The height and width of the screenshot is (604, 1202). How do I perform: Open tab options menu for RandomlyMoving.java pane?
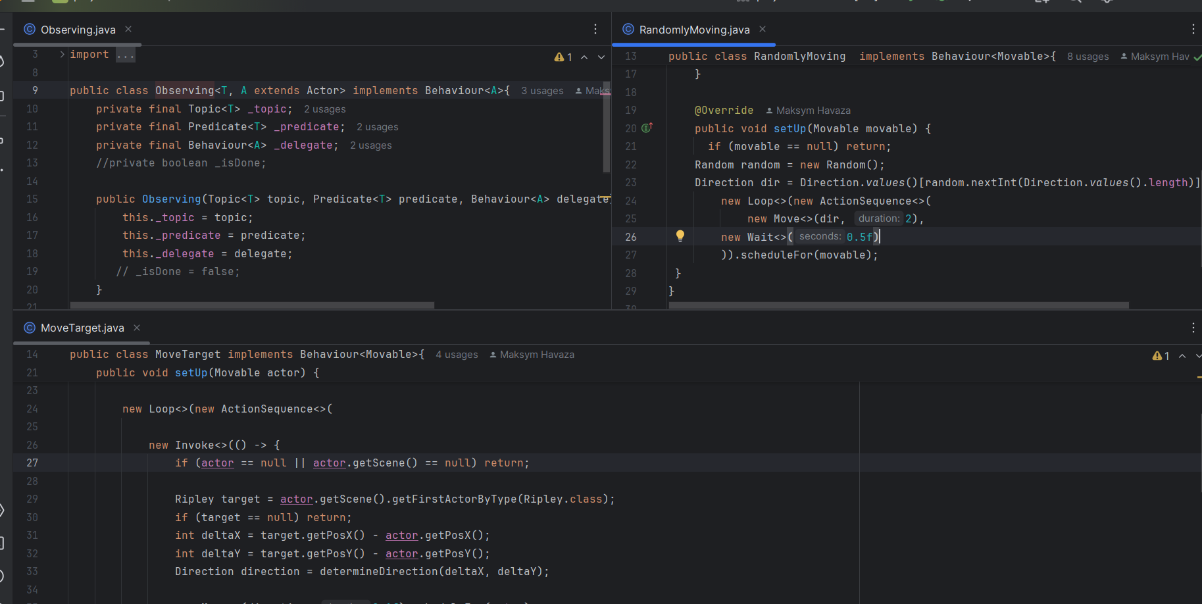tap(1193, 29)
